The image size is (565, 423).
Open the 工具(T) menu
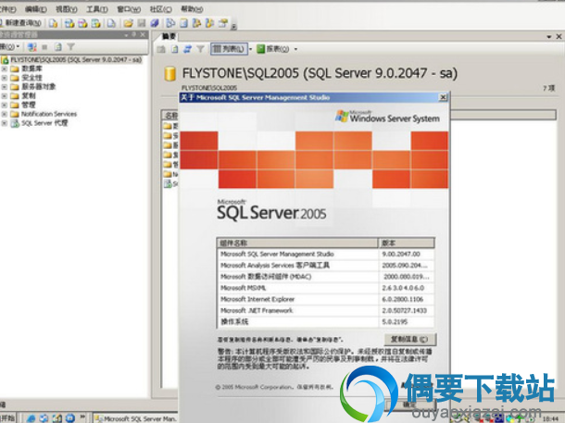pos(97,9)
